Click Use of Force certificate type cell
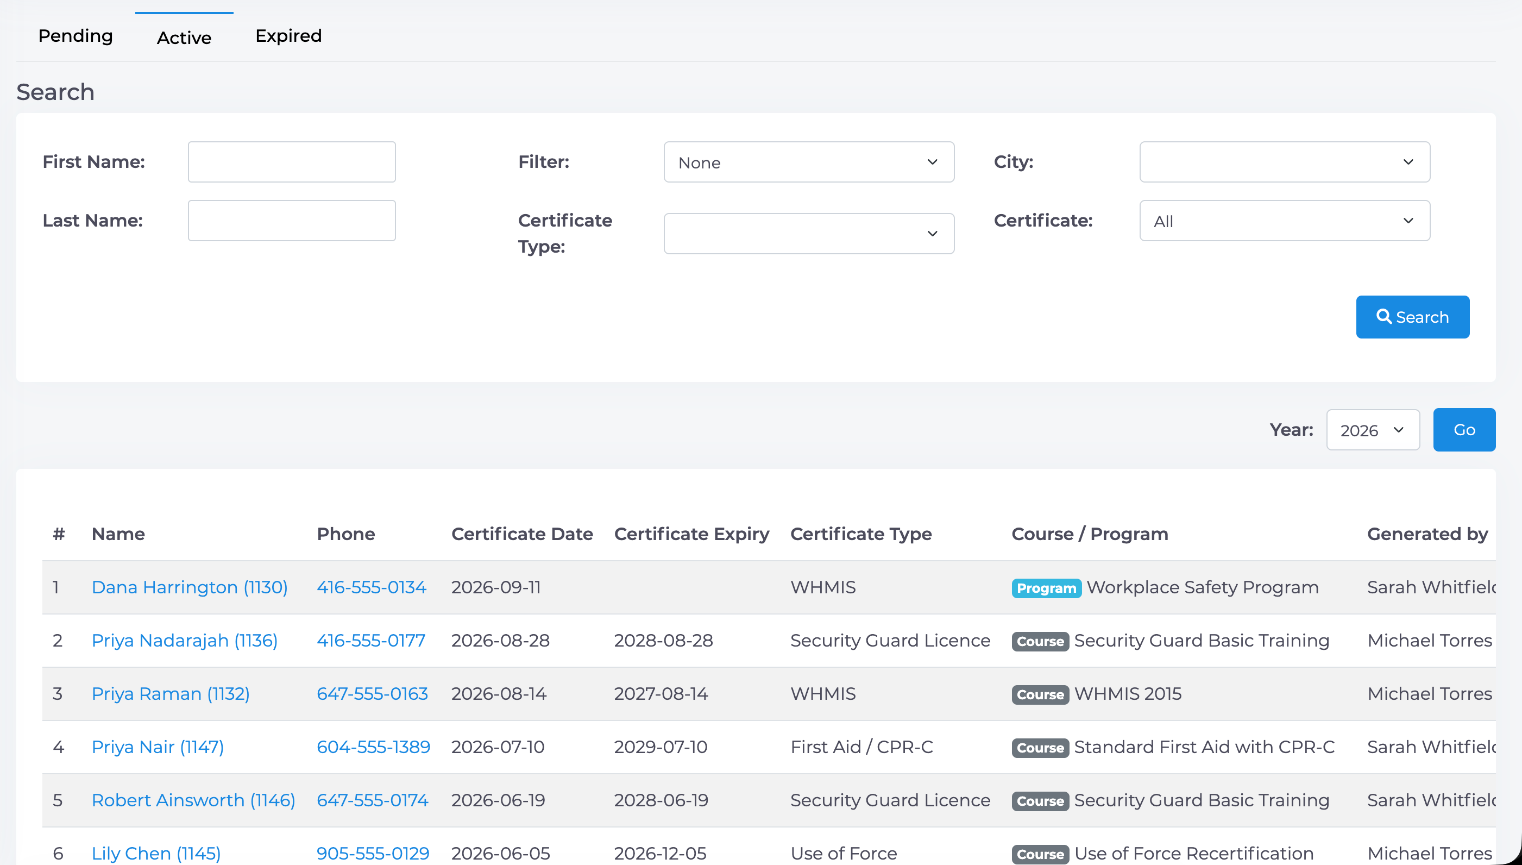The image size is (1522, 865). coord(844,854)
